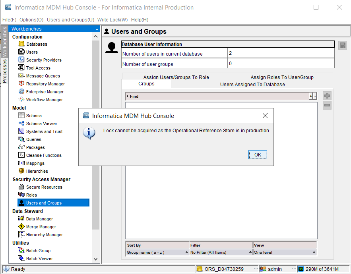This screenshot has height=274, width=351.
Task: Open the Write Lock(W) menu
Action: pyautogui.click(x=112, y=20)
